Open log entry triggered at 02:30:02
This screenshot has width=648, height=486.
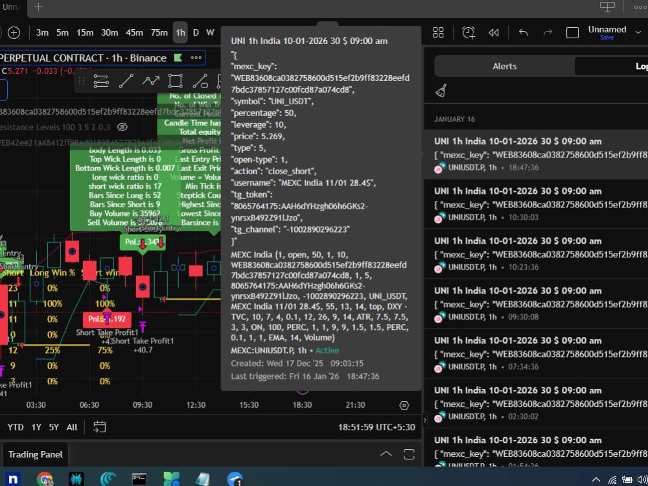pyautogui.click(x=536, y=403)
